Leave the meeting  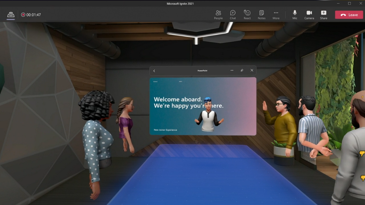click(349, 15)
